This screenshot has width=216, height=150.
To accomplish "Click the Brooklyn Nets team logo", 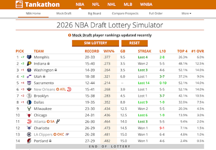I will [29, 95].
